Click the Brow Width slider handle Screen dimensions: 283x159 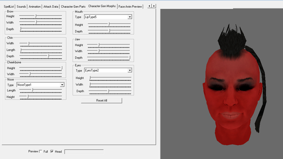pos(36,23)
